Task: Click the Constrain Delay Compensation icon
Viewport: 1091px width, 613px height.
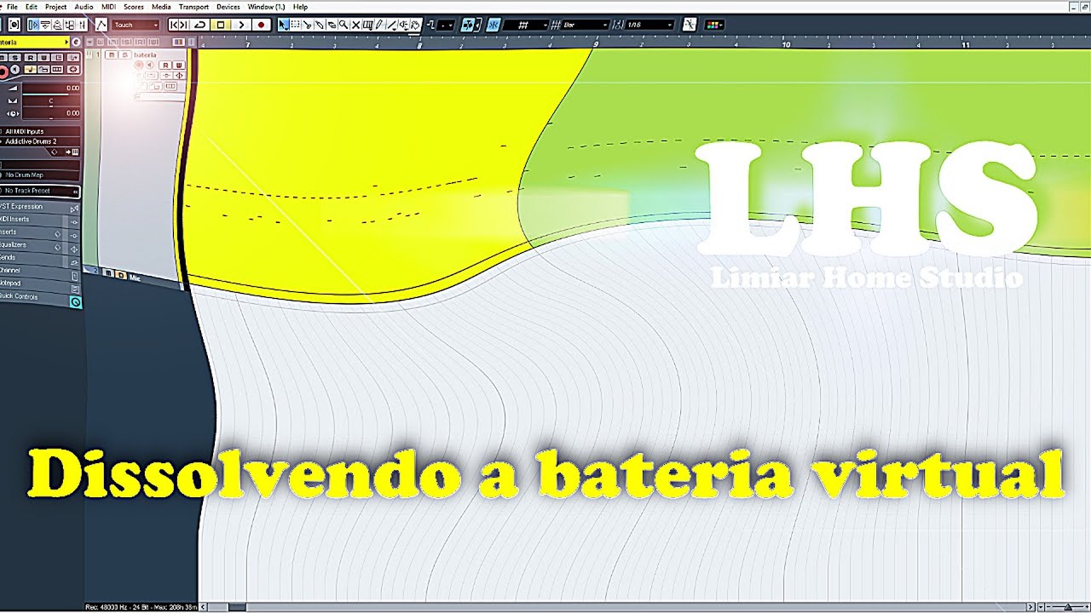Action: click(x=14, y=25)
